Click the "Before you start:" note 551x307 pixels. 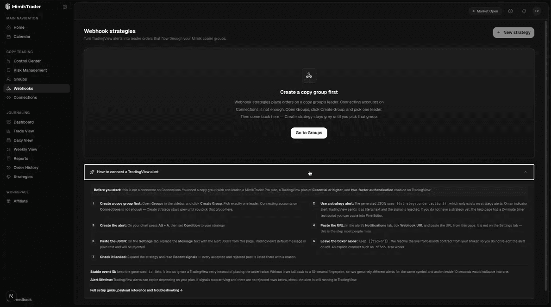pos(309,190)
